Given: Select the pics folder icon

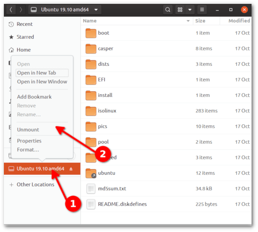Looking at the screenshot, I should (x=91, y=127).
